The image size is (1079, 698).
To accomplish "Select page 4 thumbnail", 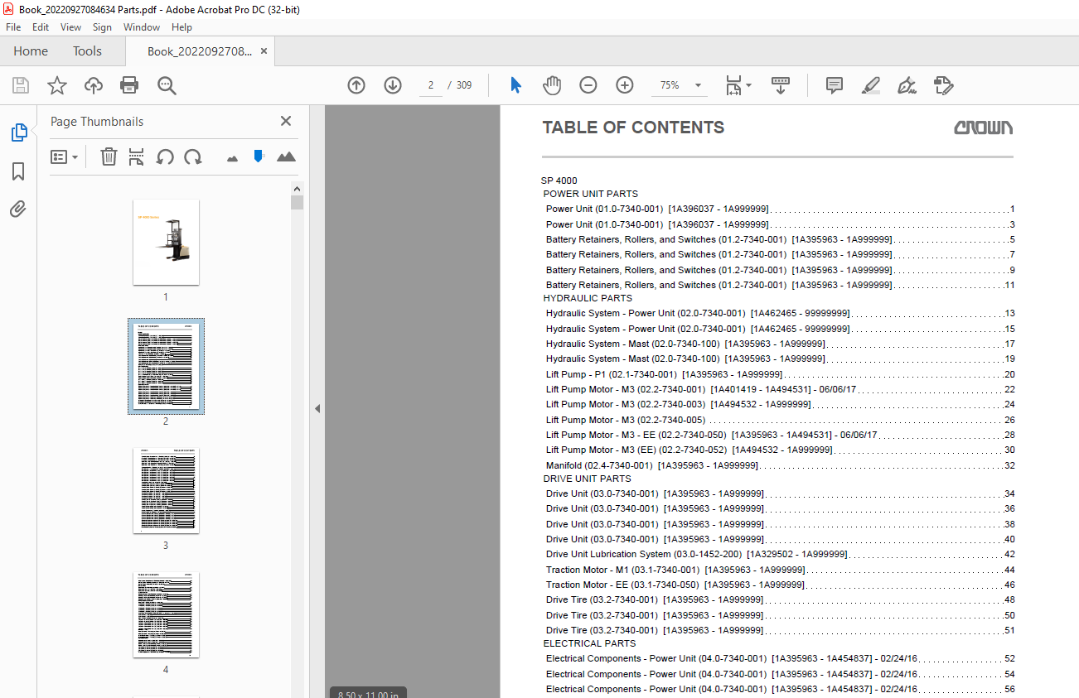I will point(166,614).
